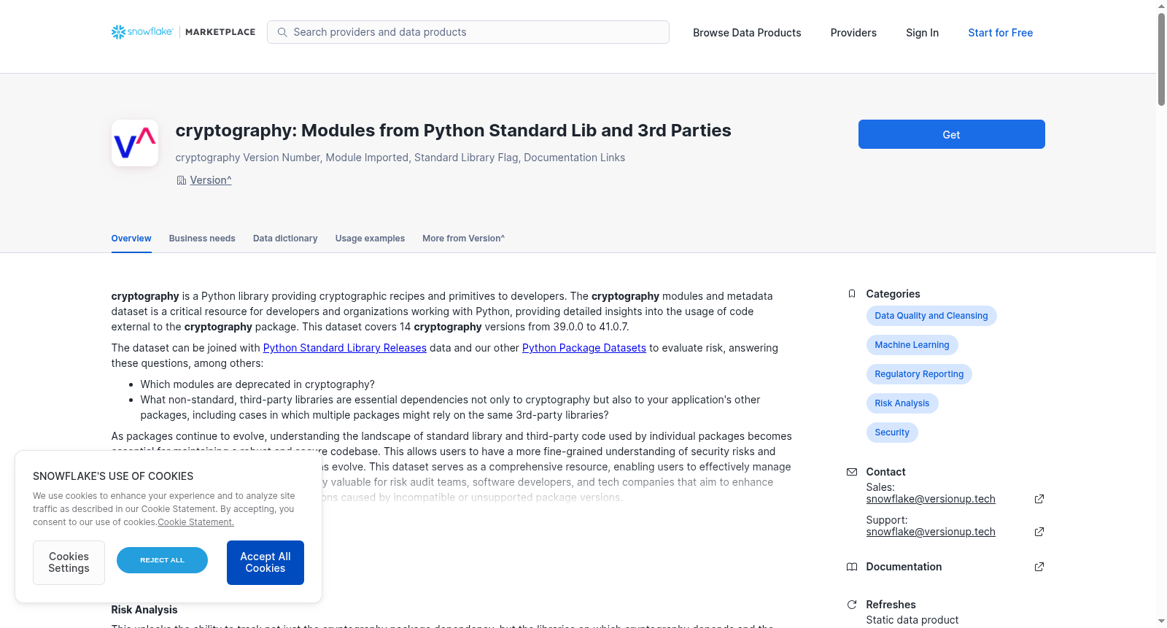This screenshot has height=628, width=1167.
Task: Click the building icon beside Version^
Action: [182, 180]
